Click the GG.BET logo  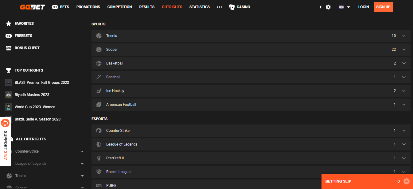click(x=33, y=7)
